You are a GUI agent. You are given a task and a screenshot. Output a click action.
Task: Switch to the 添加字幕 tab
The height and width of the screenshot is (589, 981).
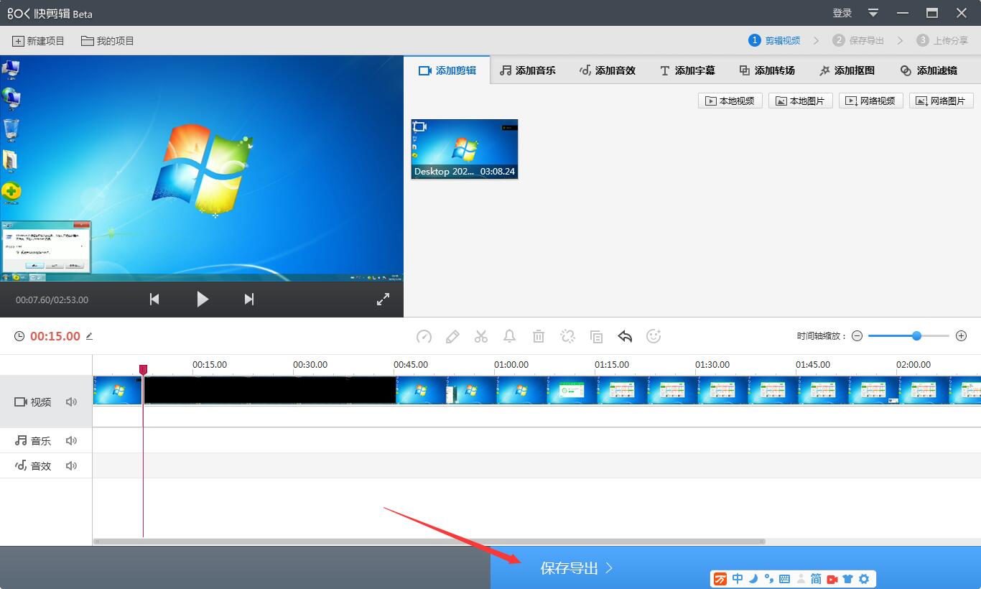pos(687,70)
